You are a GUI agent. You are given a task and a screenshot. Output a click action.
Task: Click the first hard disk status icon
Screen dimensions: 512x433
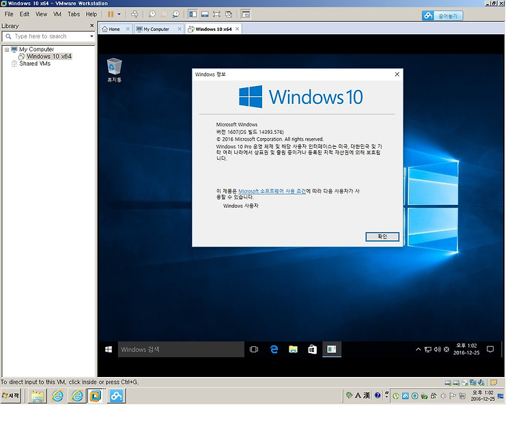coord(448,382)
